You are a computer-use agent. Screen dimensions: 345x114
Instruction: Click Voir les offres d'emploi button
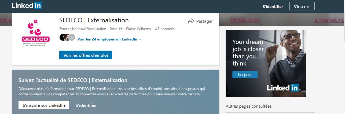coord(86,55)
